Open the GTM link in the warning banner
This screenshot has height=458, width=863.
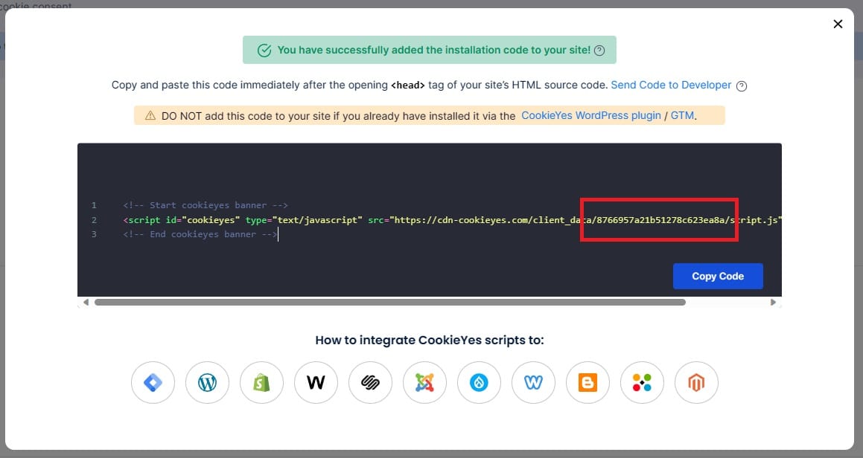(682, 115)
